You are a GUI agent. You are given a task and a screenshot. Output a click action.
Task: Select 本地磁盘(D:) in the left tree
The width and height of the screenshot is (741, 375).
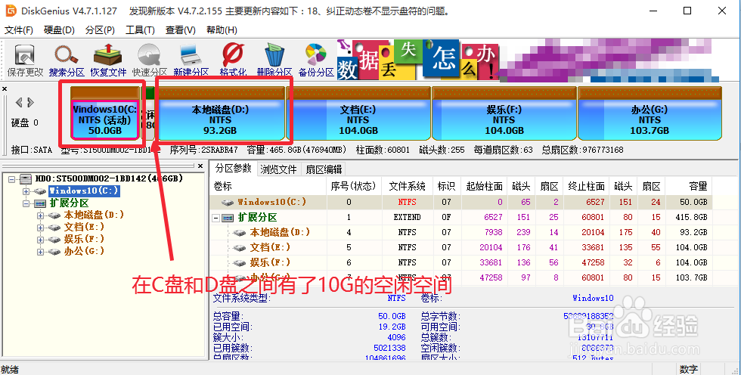pos(94,215)
